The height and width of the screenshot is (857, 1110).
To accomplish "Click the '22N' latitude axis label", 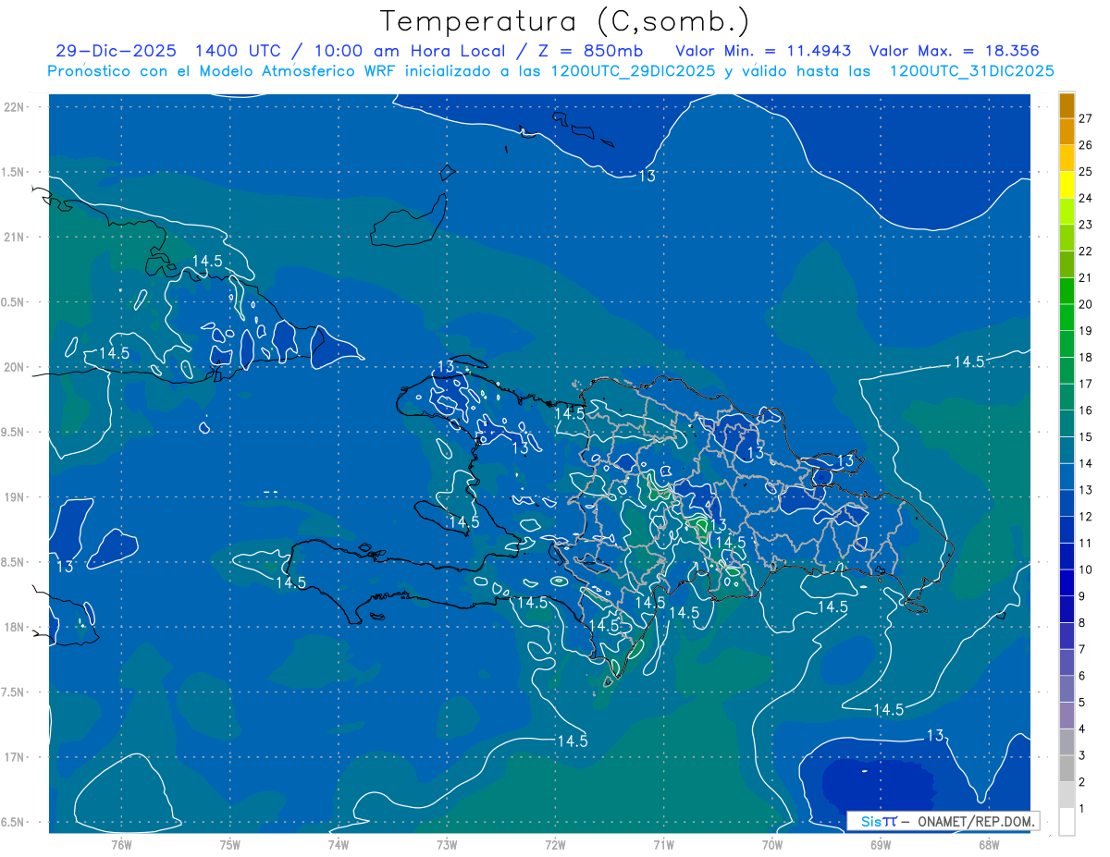I will [x=16, y=106].
